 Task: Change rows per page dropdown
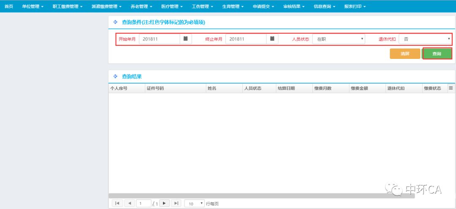coord(194,204)
